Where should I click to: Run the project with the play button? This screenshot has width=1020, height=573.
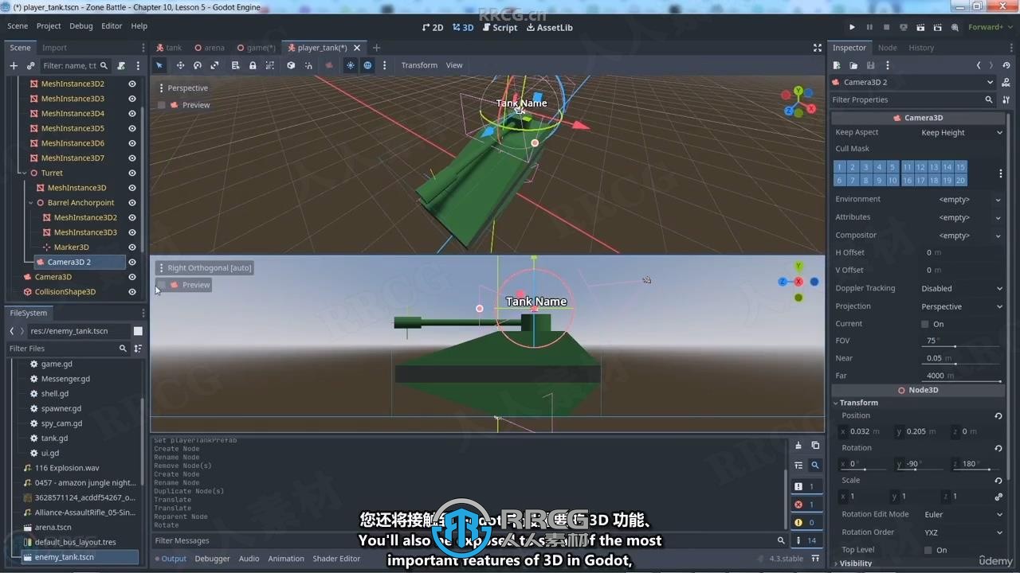coord(852,27)
